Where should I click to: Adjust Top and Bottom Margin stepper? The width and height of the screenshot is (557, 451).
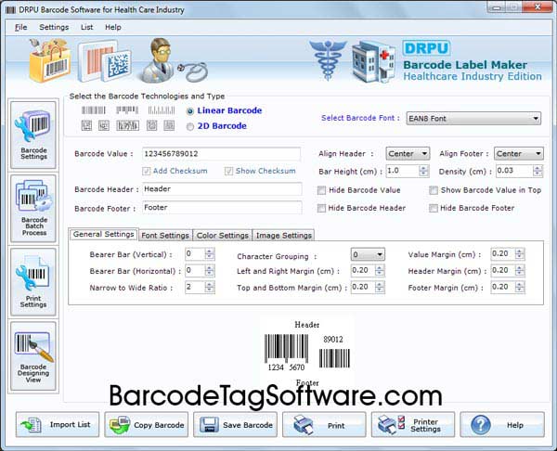[380, 288]
